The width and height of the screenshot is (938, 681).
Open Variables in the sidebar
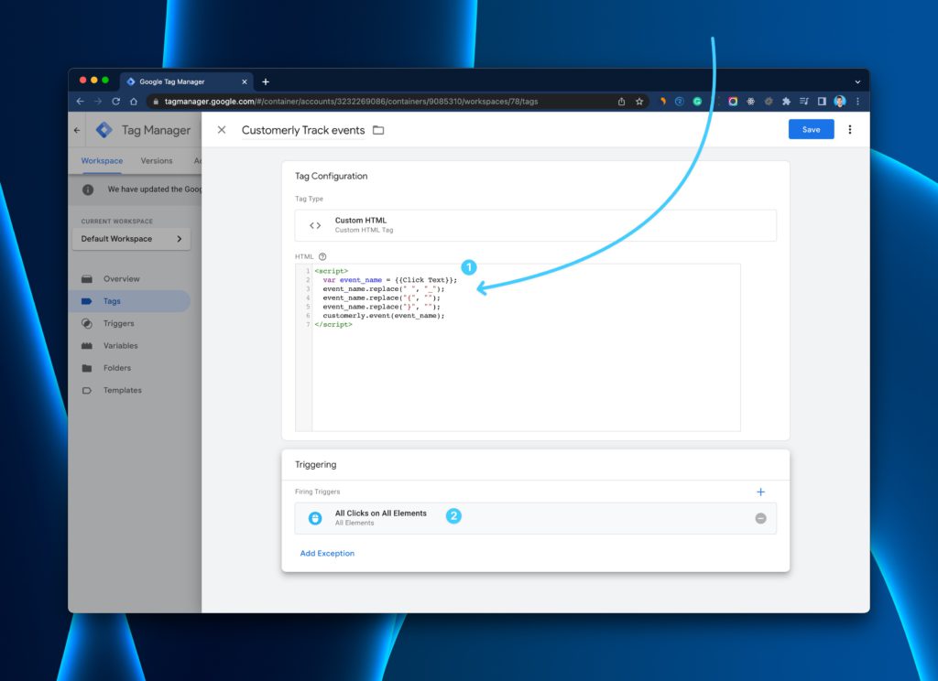[x=120, y=346]
